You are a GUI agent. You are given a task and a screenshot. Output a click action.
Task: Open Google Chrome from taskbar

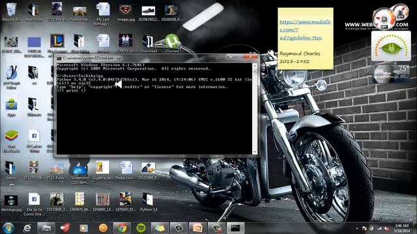pyautogui.click(x=122, y=228)
